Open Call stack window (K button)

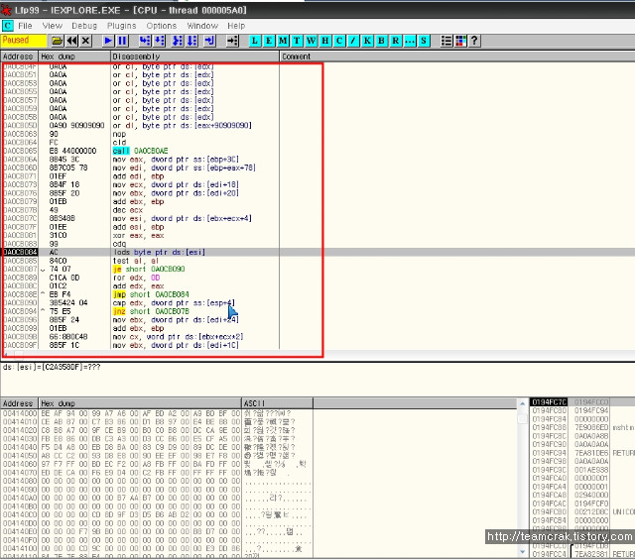(x=367, y=41)
